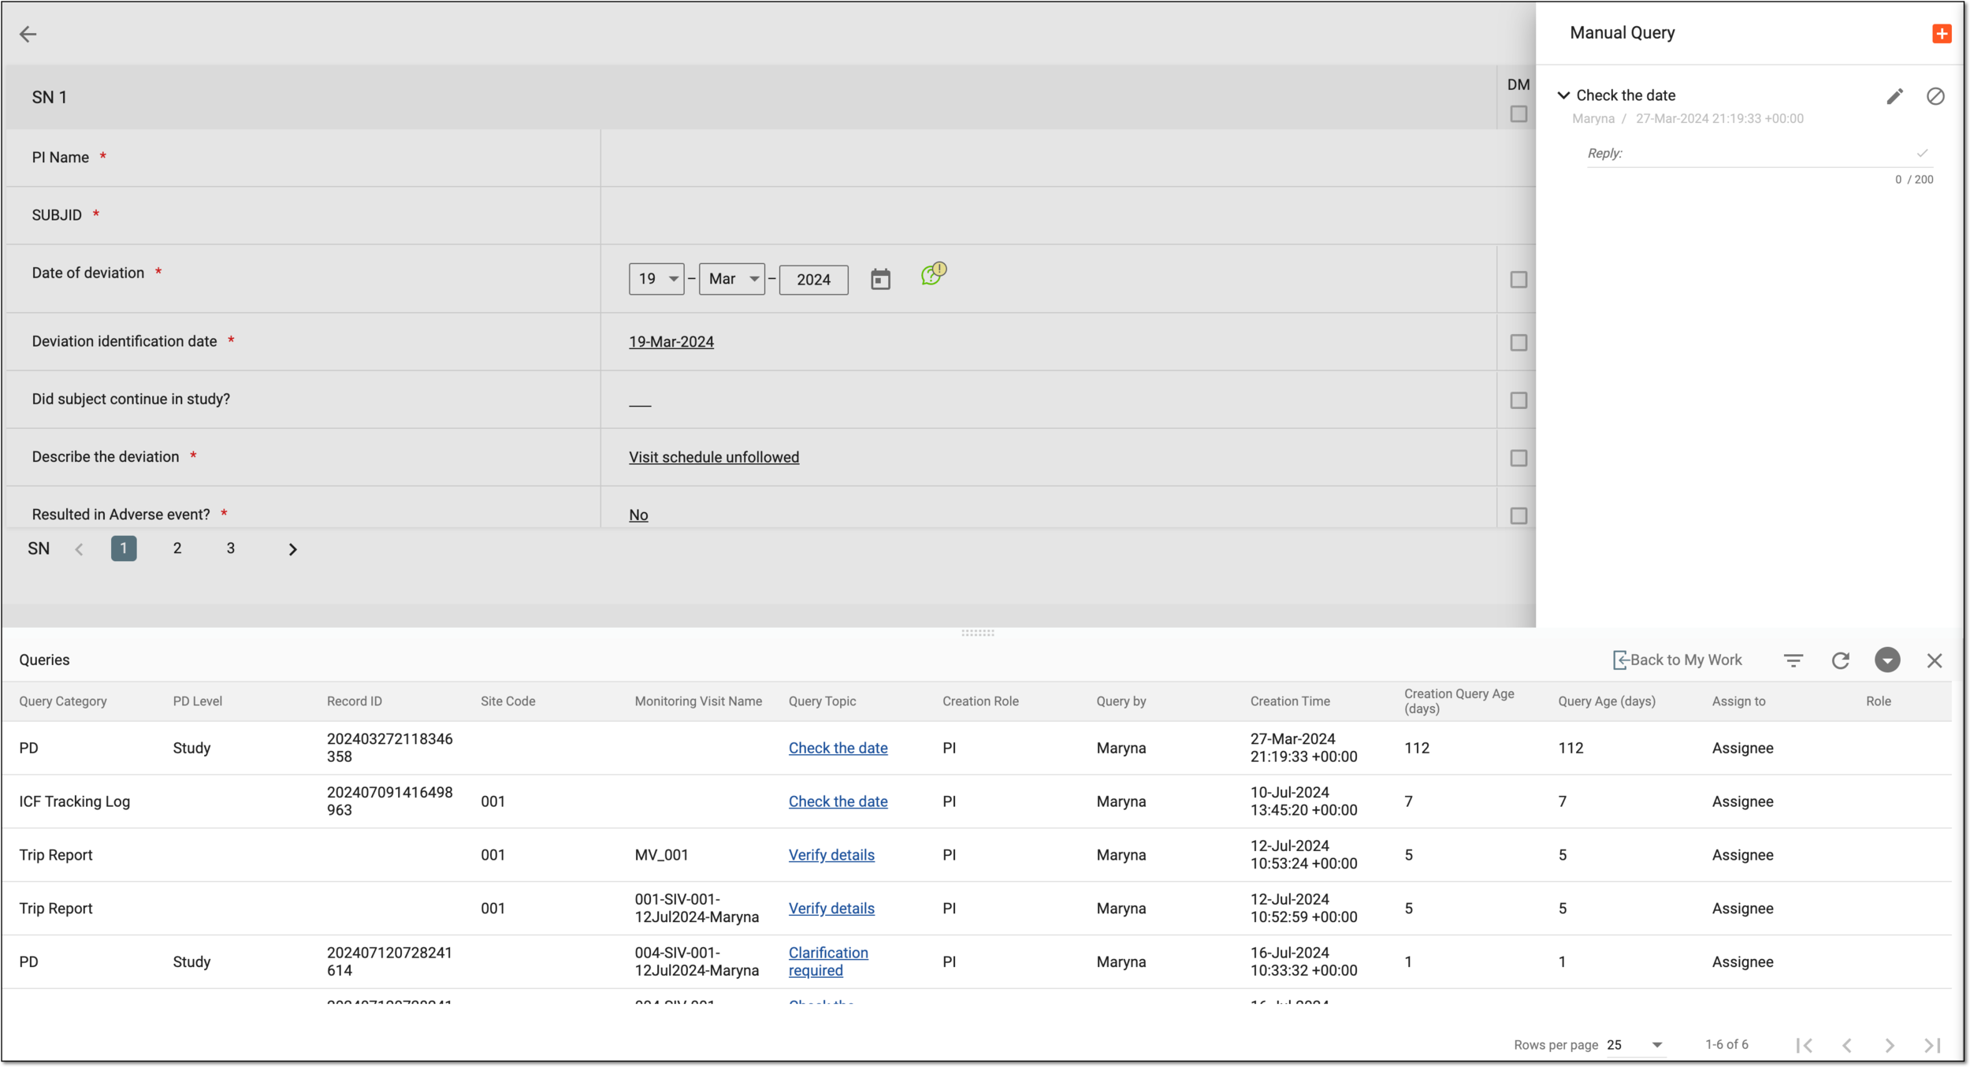Screen dimensions: 1970x1067
Task: Check DM box for Date of deviation
Action: click(x=1518, y=280)
